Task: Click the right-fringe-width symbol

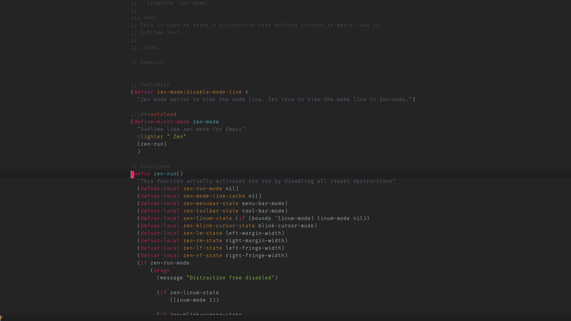Action: (255, 256)
